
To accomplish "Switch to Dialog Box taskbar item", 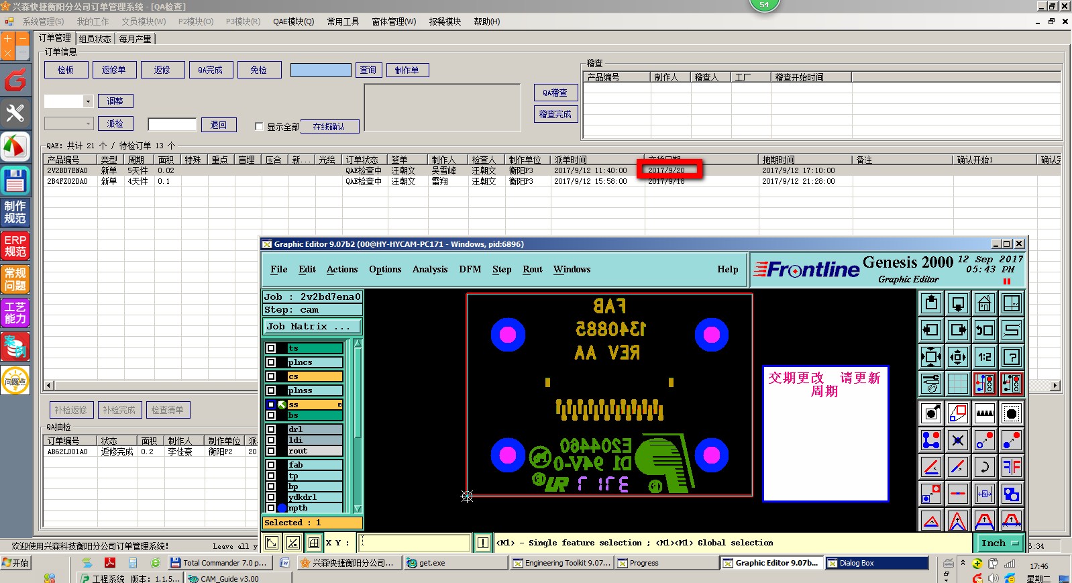I will point(877,563).
